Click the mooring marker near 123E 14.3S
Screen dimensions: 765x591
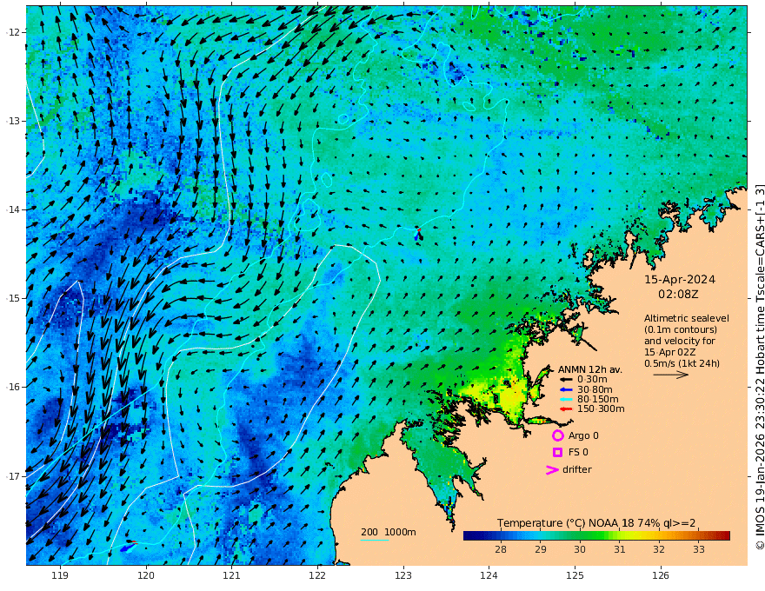pos(418,234)
